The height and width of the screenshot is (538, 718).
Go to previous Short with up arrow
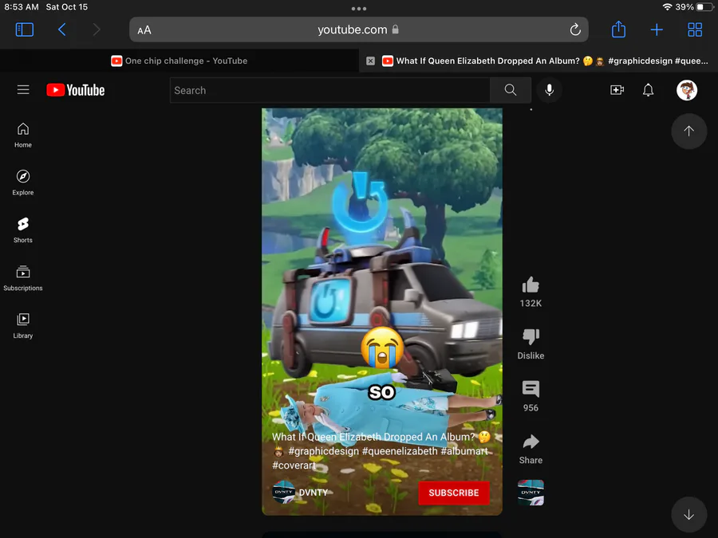688,132
